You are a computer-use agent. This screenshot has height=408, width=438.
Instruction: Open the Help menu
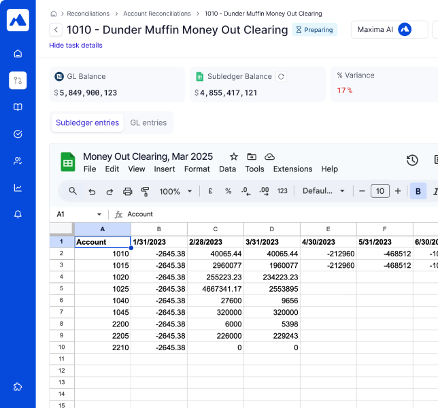330,169
